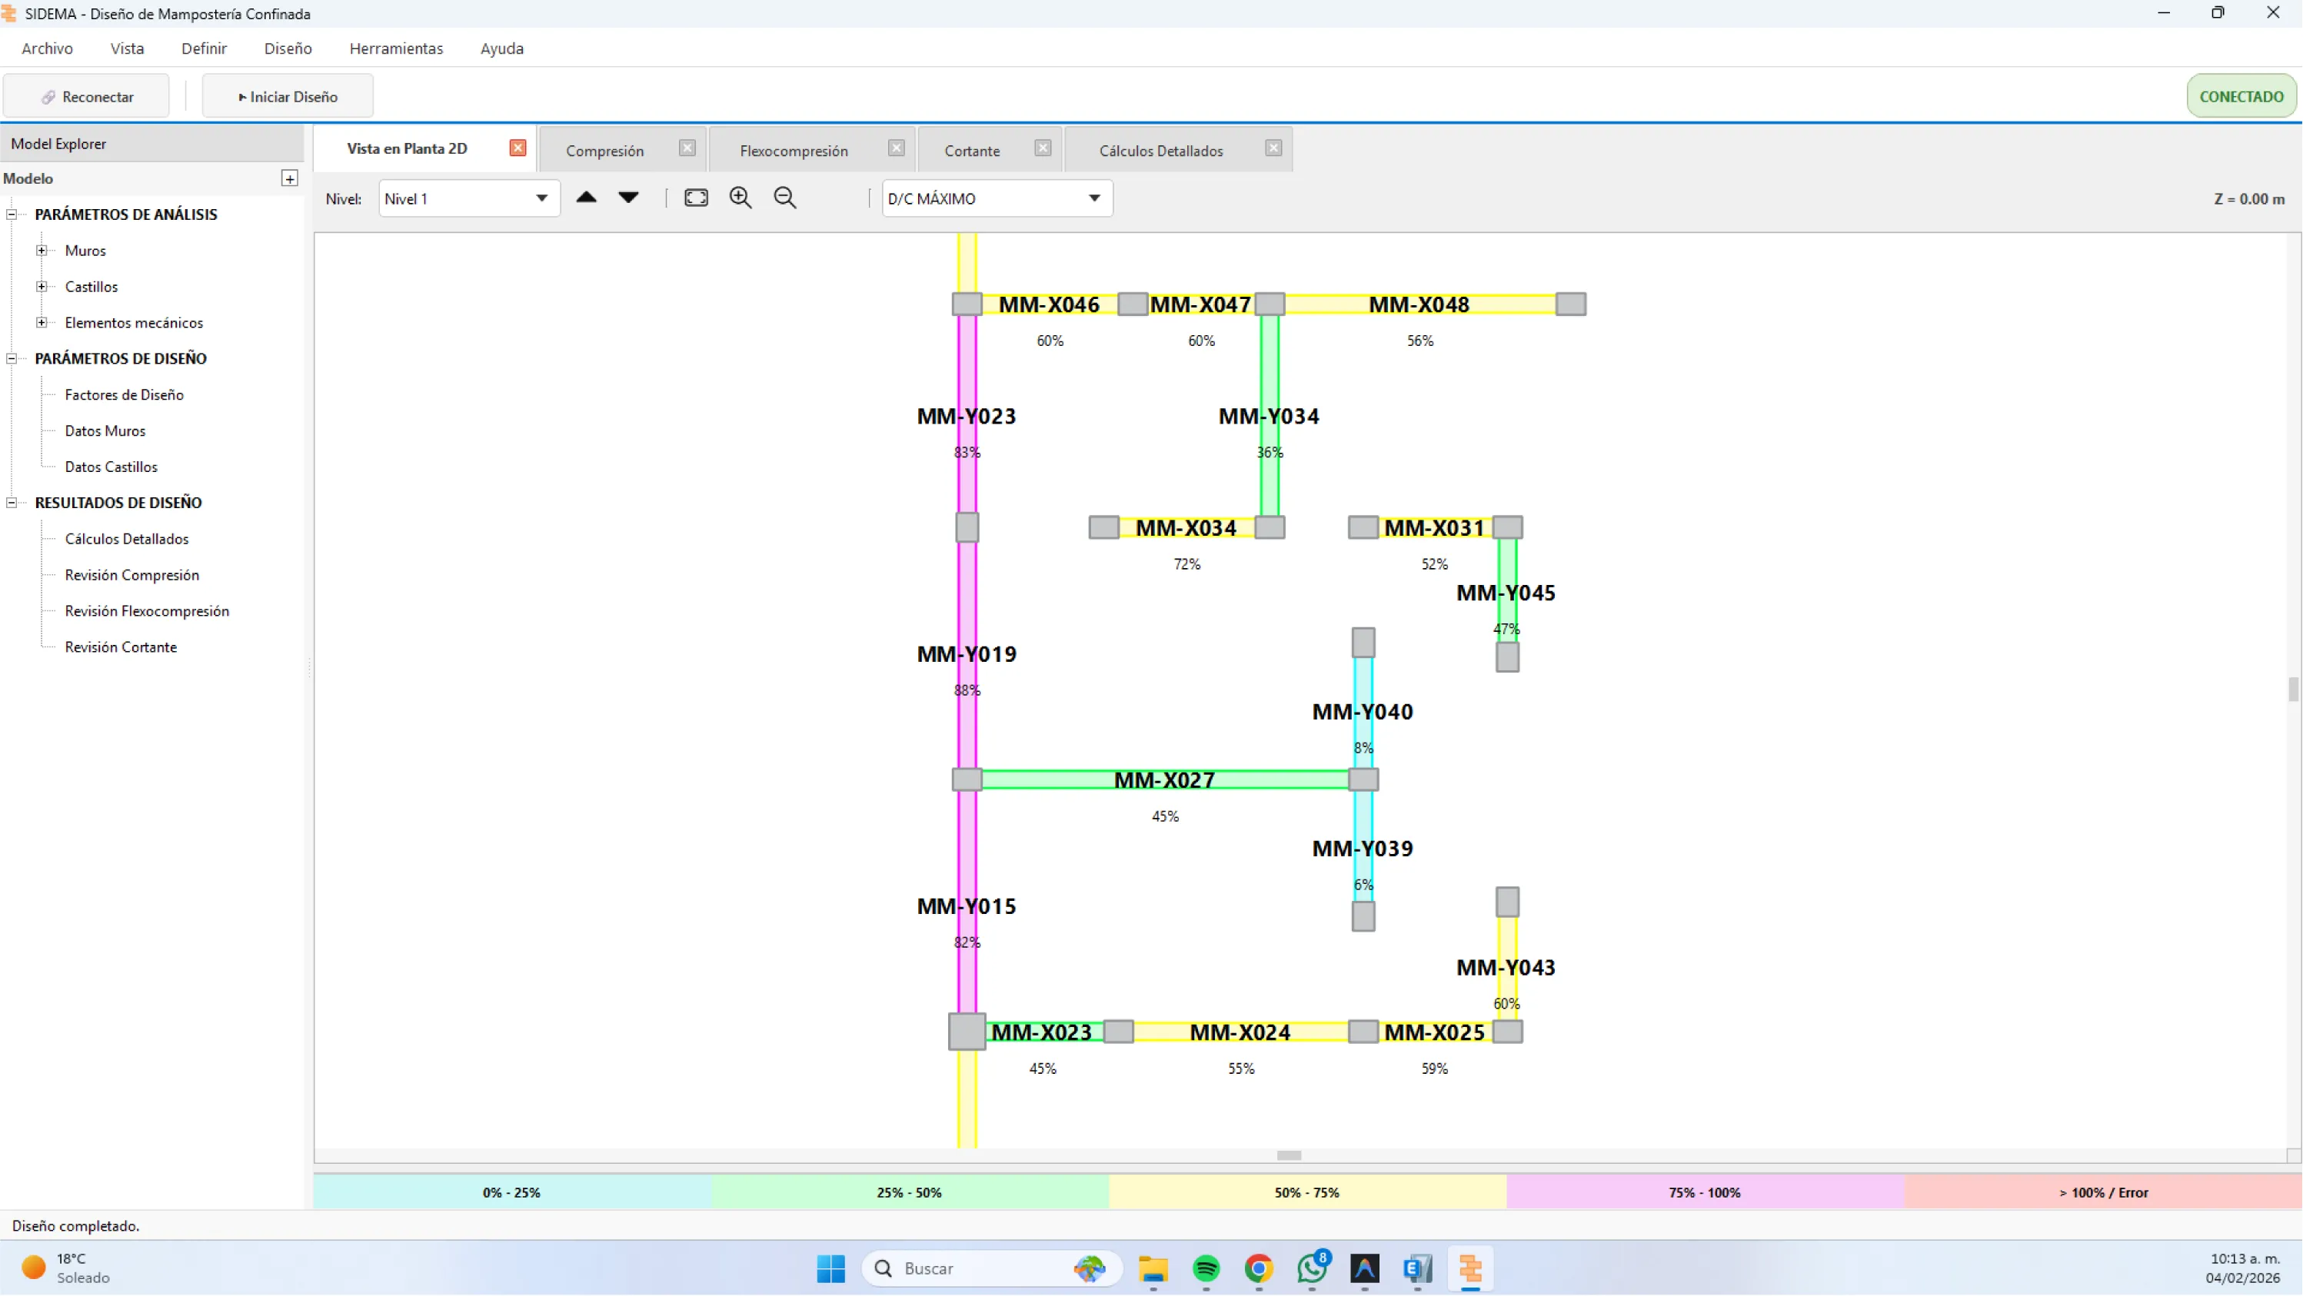Expand the Muros tree node
This screenshot has height=1296, width=2303.
click(41, 251)
